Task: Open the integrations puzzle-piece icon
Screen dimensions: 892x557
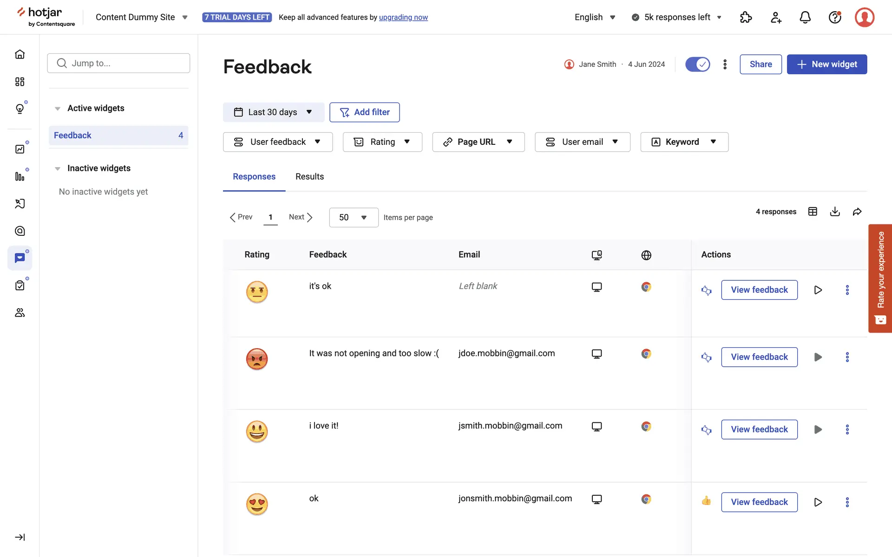Action: coord(746,18)
